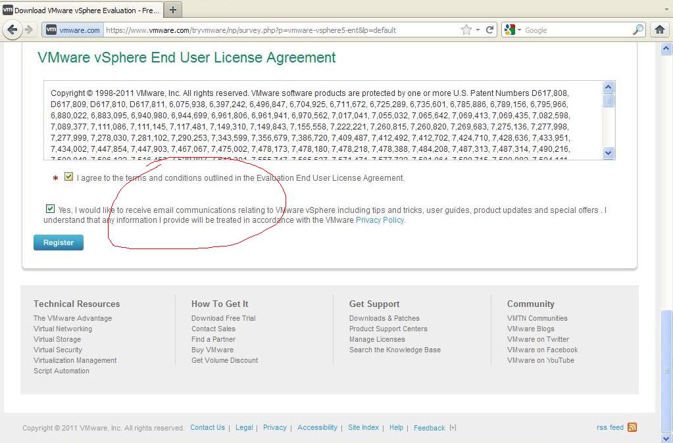Open the Download Free Trial link

(223, 318)
